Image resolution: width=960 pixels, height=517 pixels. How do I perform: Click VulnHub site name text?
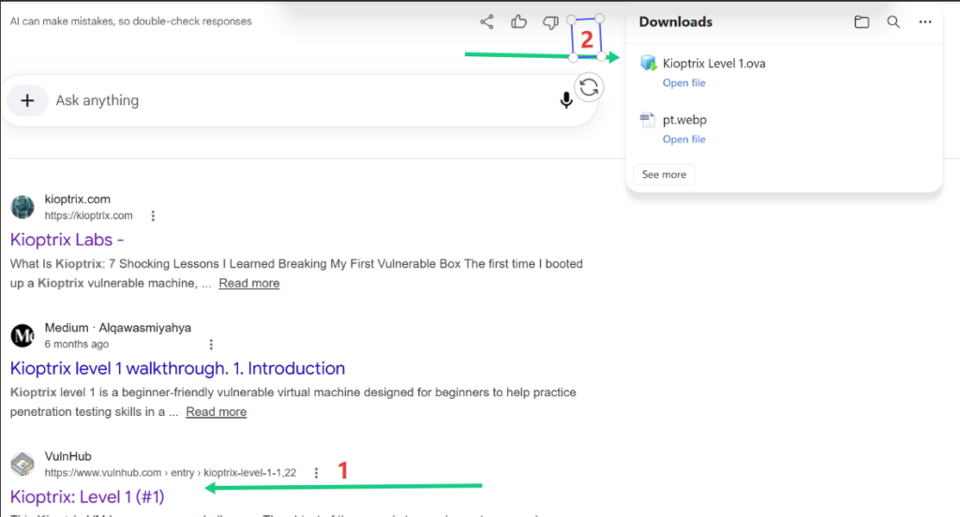[67, 456]
